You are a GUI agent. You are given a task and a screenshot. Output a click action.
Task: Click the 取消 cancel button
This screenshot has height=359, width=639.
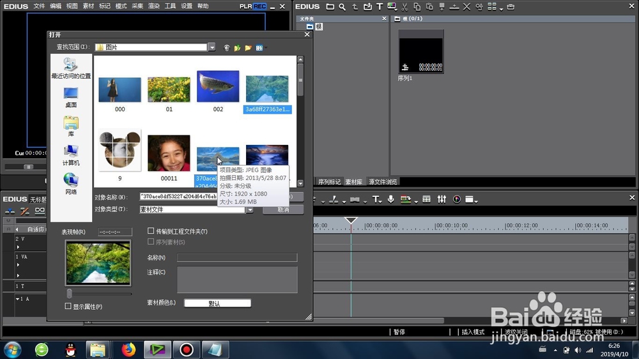[x=283, y=210]
